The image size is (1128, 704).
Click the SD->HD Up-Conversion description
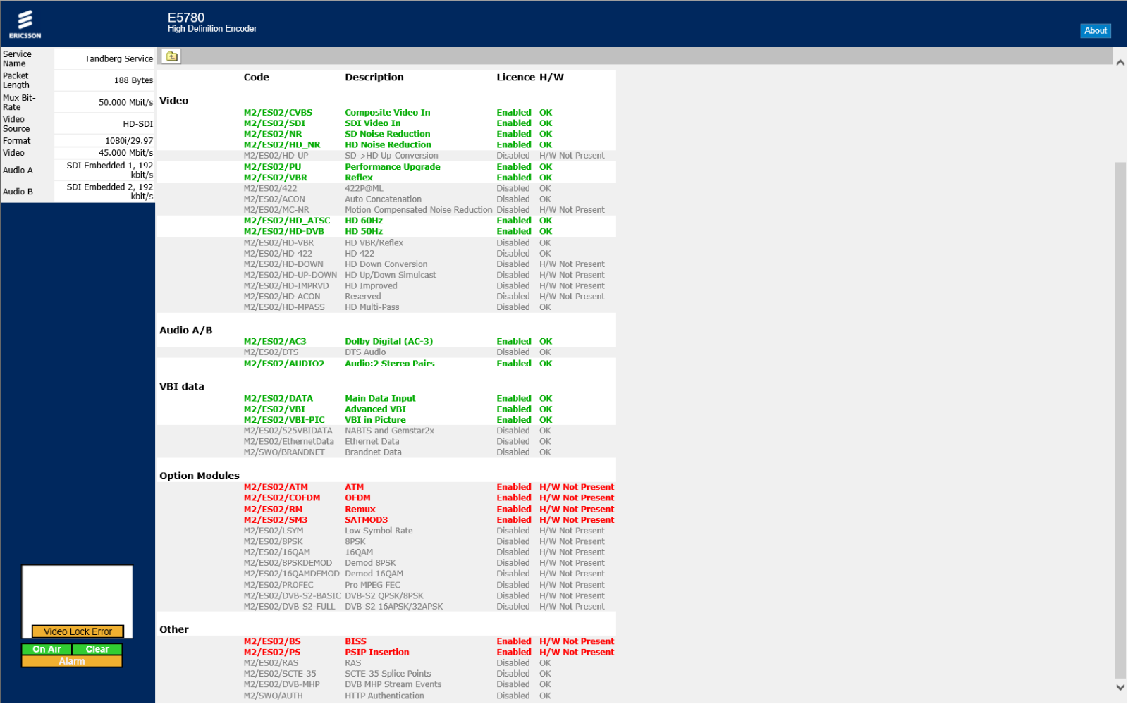[x=391, y=156]
